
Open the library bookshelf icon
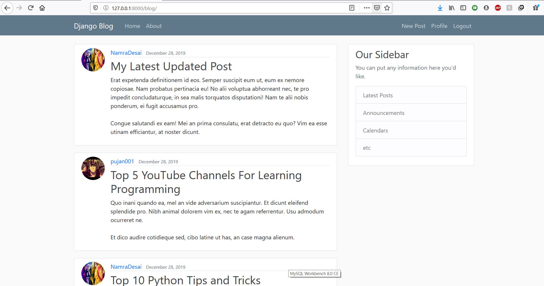[x=452, y=8]
